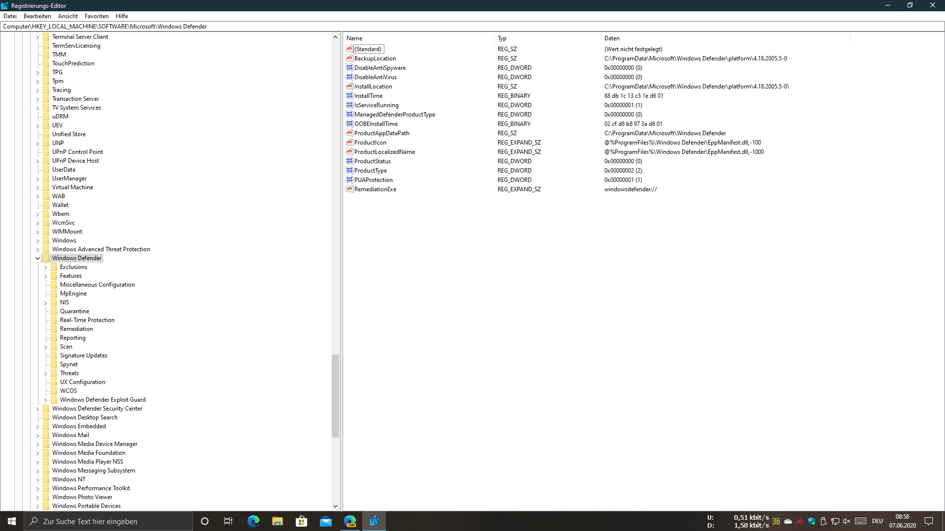The height and width of the screenshot is (531, 945).
Task: Click the tree pane vertical scrollbar thumb
Action: tap(335, 396)
